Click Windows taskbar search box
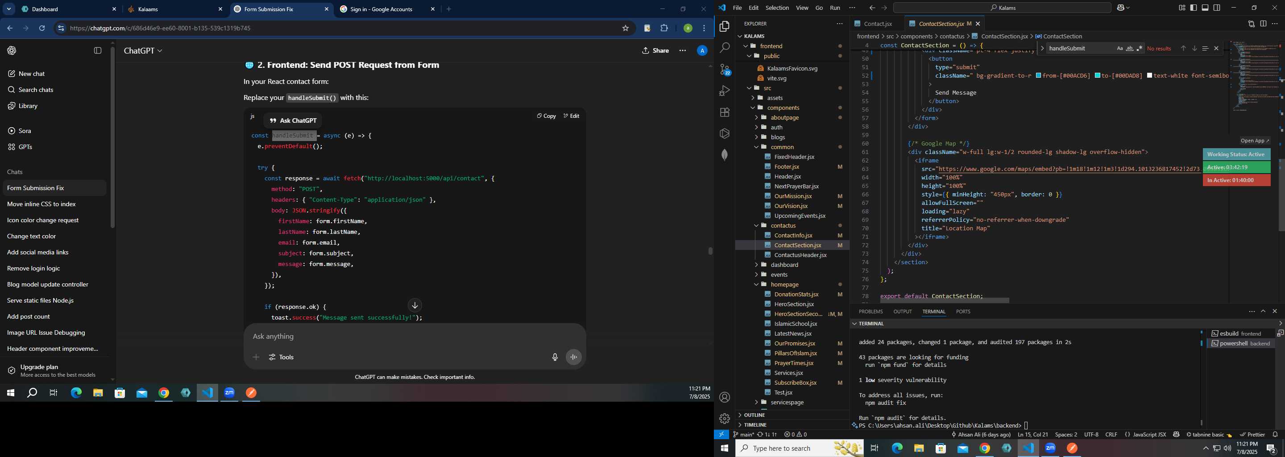The image size is (1285, 457). point(800,449)
